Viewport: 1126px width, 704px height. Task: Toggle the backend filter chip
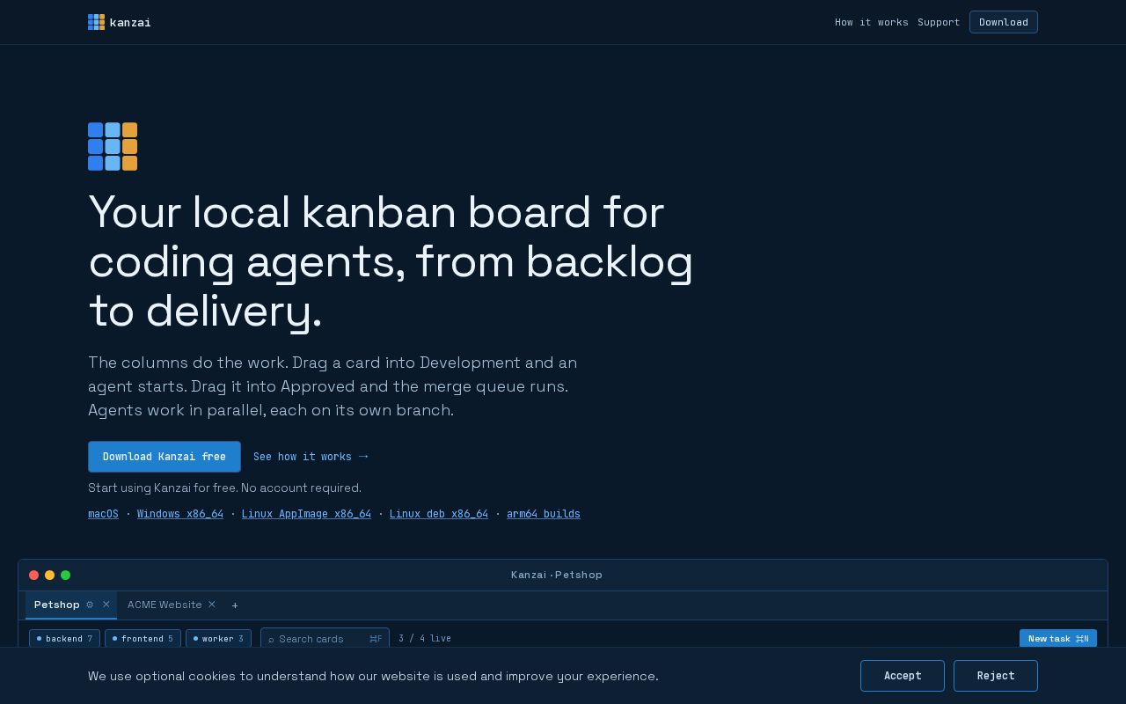64,638
